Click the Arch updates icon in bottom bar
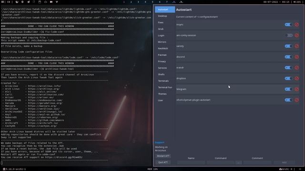The width and height of the screenshot is (305, 171). click(281, 169)
